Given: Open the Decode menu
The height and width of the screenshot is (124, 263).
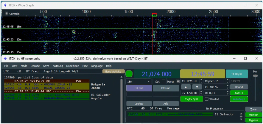Looking at the screenshot, I should [35, 66].
